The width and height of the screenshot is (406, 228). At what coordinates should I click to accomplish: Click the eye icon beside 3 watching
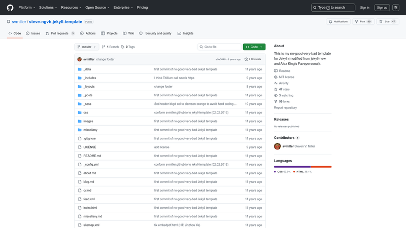point(276,95)
